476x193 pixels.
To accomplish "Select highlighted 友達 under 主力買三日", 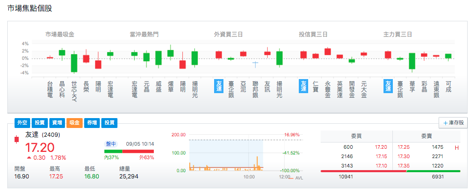I will pyautogui.click(x=388, y=86).
